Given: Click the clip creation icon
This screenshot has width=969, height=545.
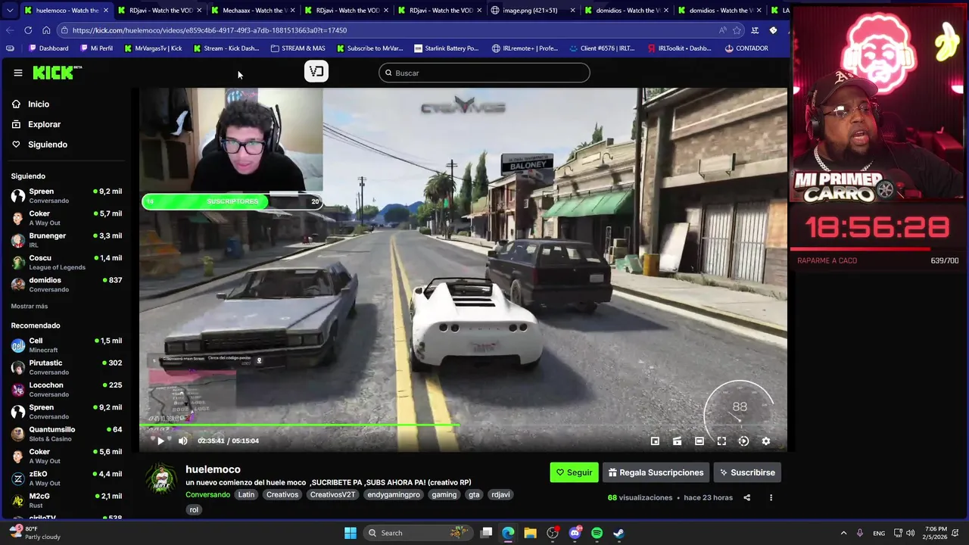Looking at the screenshot, I should 677,441.
